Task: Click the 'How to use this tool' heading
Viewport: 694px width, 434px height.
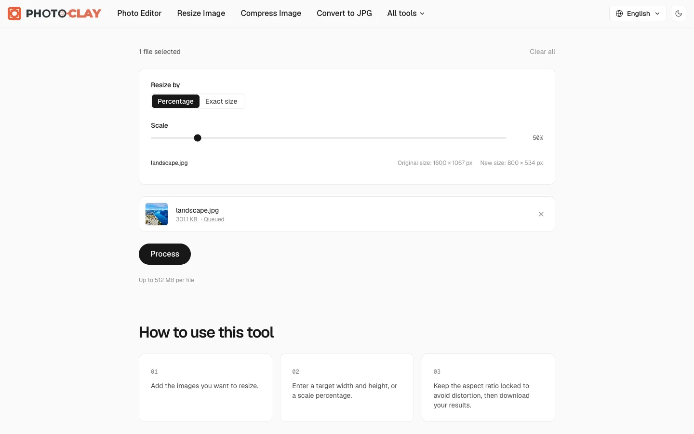Action: [206, 332]
